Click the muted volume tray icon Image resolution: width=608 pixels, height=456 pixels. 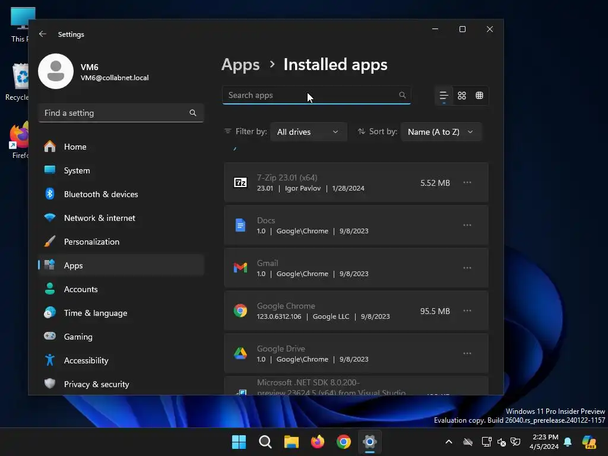501,442
